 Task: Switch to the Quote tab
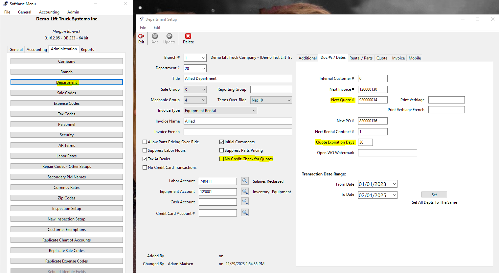(x=382, y=58)
